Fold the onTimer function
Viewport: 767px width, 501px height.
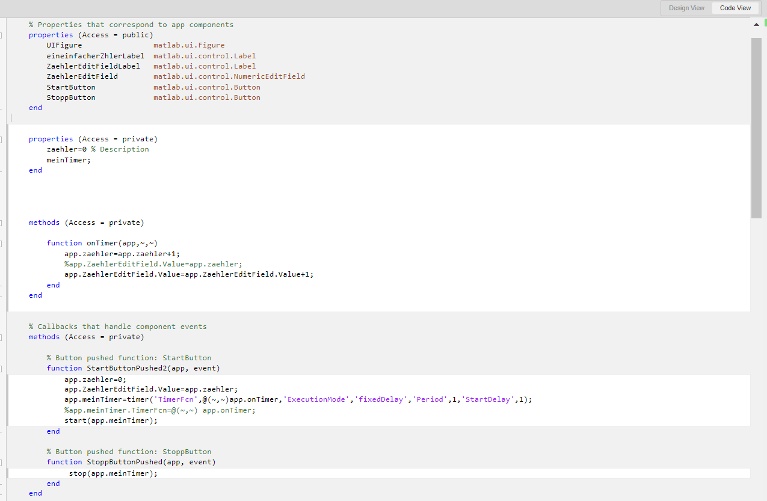pos(1,244)
